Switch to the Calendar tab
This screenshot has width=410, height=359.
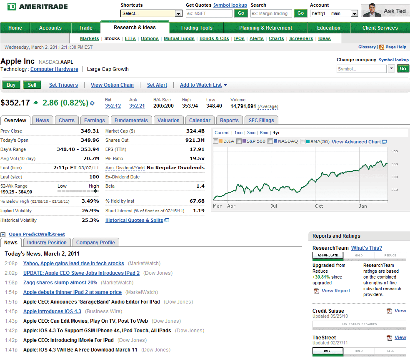200,121
